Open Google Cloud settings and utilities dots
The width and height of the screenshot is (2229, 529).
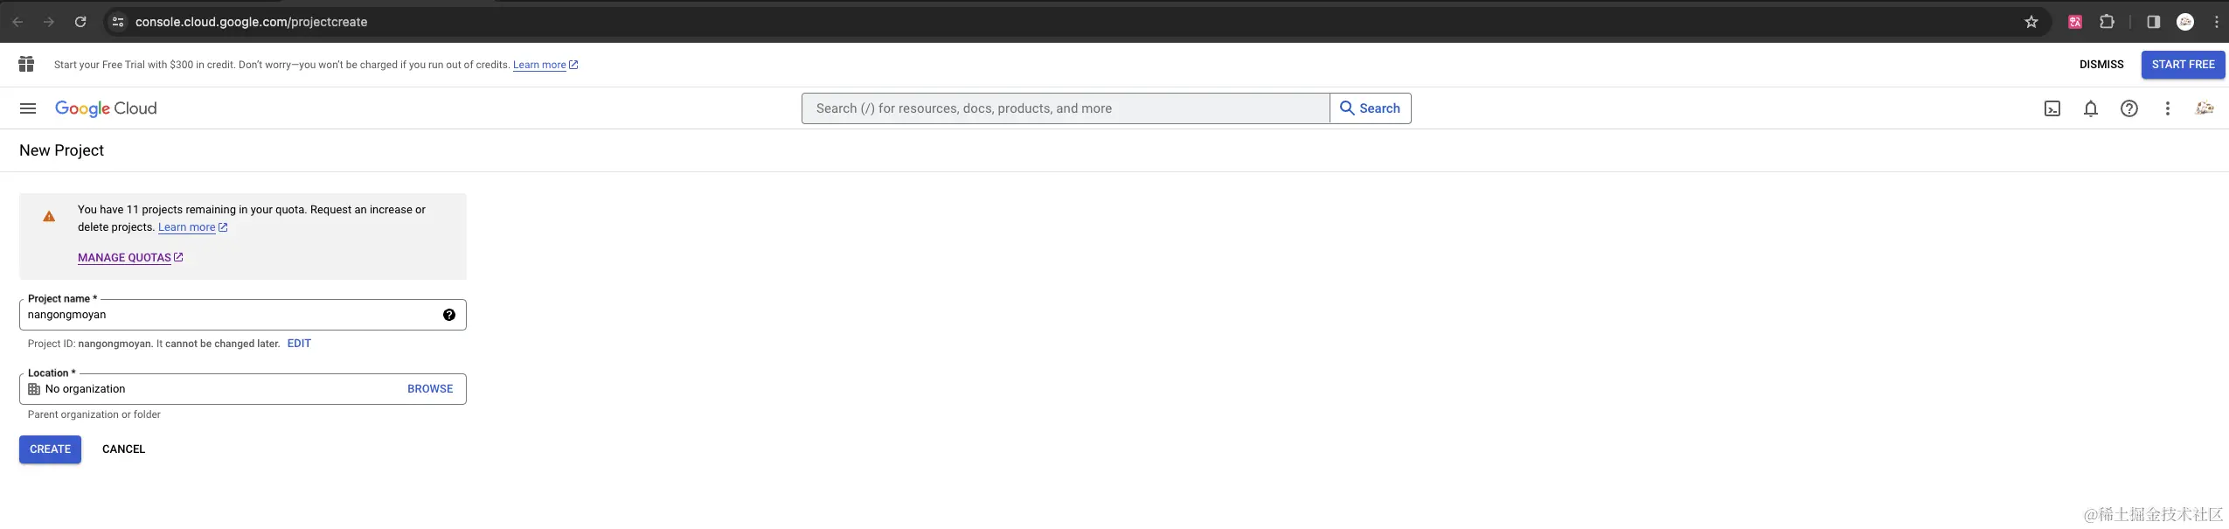tap(2168, 108)
